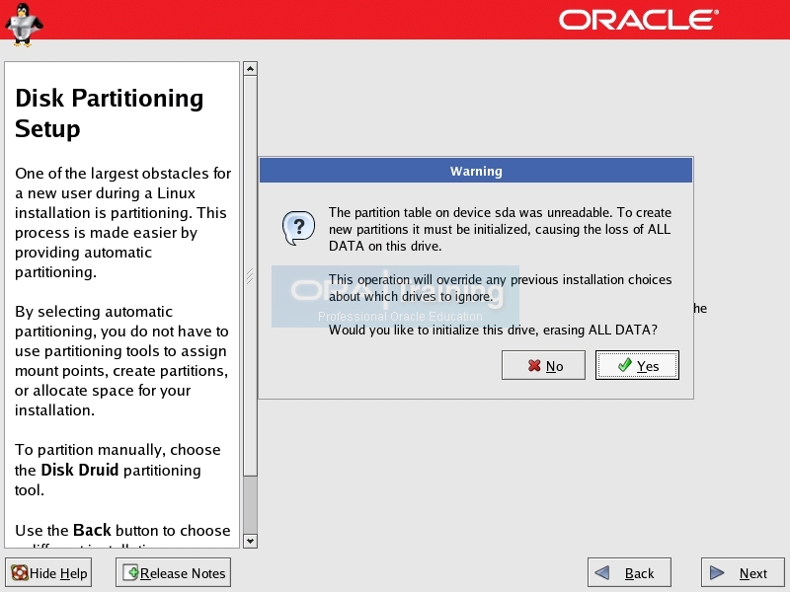Go to the Next installation step
790x592 pixels.
coord(743,573)
